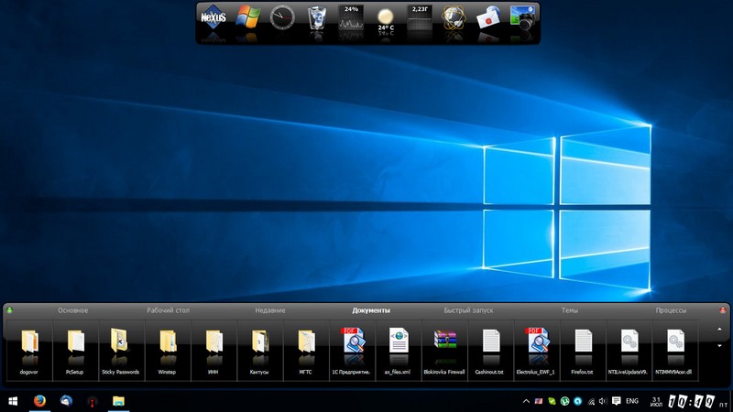733x412 pixels.
Task: Click the shelf scroll up arrow
Action: tap(719, 330)
